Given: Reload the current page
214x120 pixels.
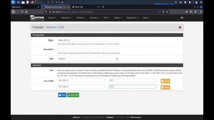Looking at the screenshot, I should (22, 12).
